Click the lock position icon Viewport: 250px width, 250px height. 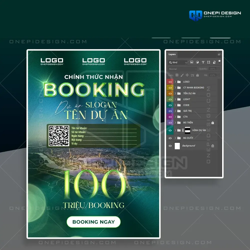[187, 75]
